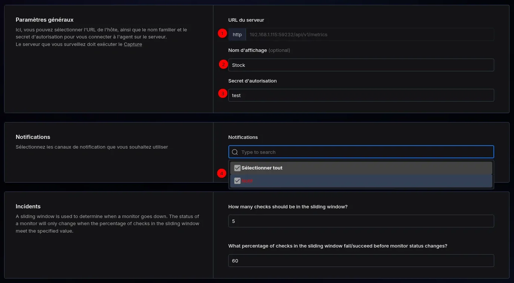
Task: Uncheck the Sélectionner tout checkbox
Action: pos(237,168)
